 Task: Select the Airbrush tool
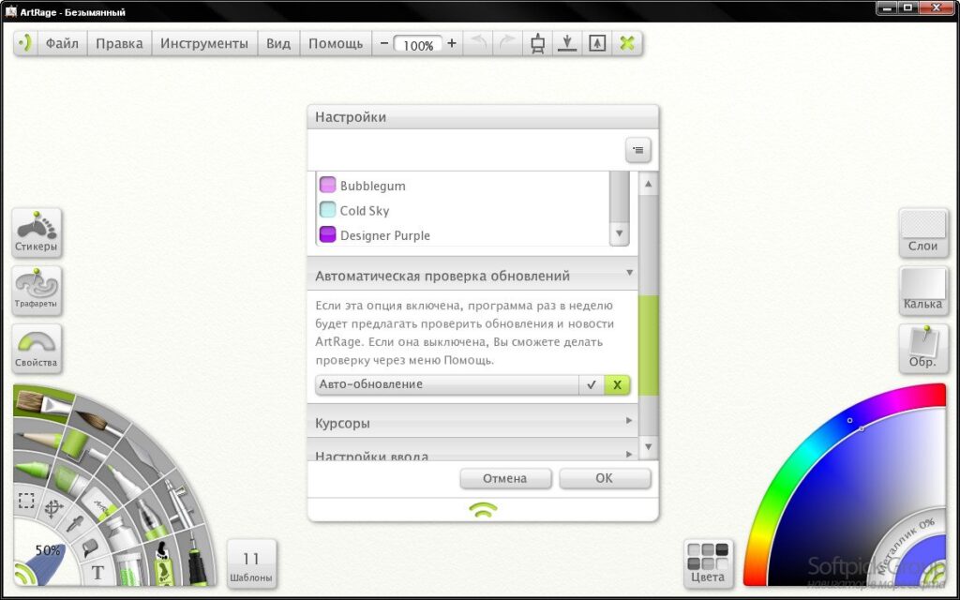pyautogui.click(x=179, y=499)
